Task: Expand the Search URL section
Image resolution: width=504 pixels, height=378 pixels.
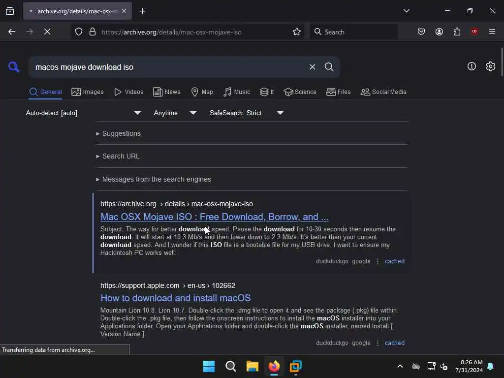Action: pos(118,156)
